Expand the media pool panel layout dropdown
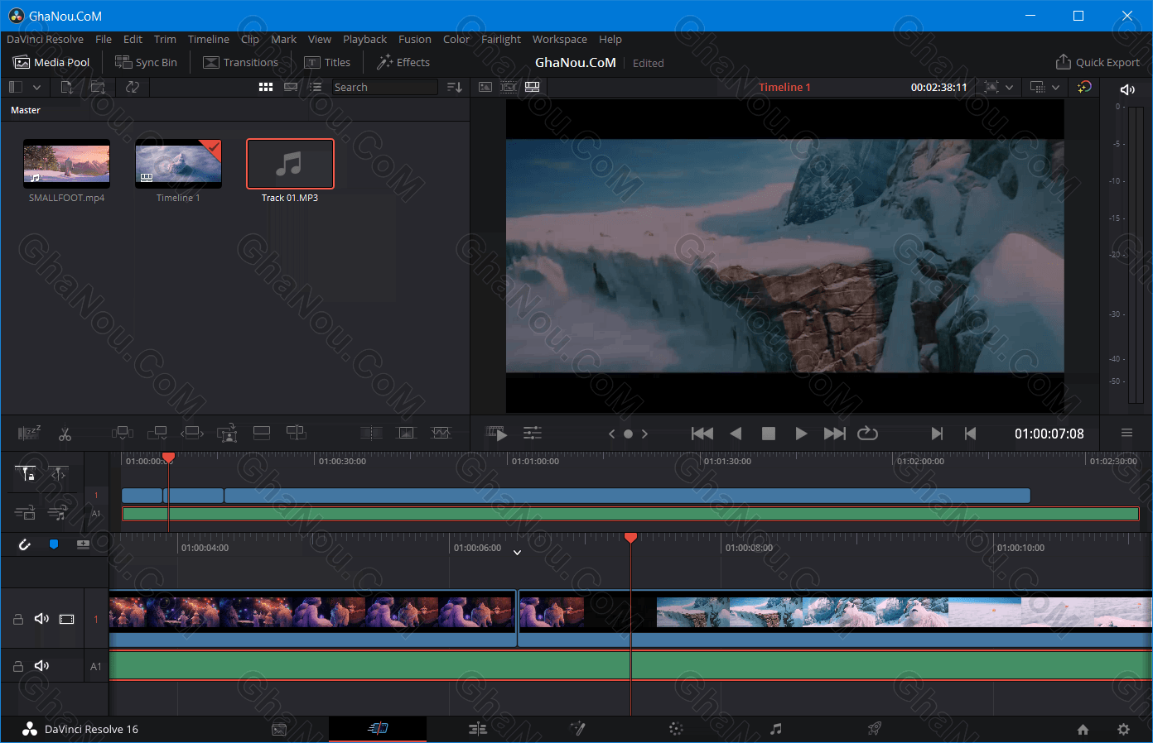 [36, 87]
